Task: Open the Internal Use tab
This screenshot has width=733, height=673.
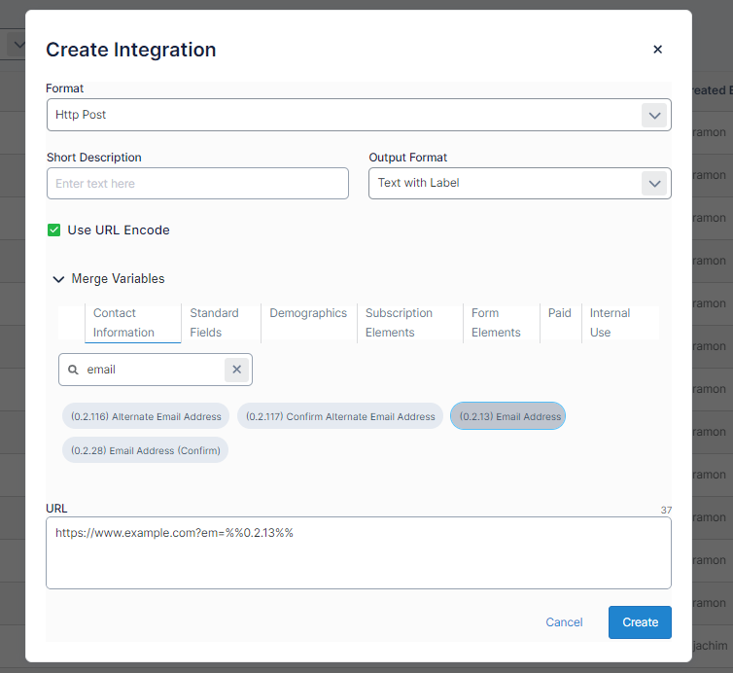Action: tap(610, 323)
